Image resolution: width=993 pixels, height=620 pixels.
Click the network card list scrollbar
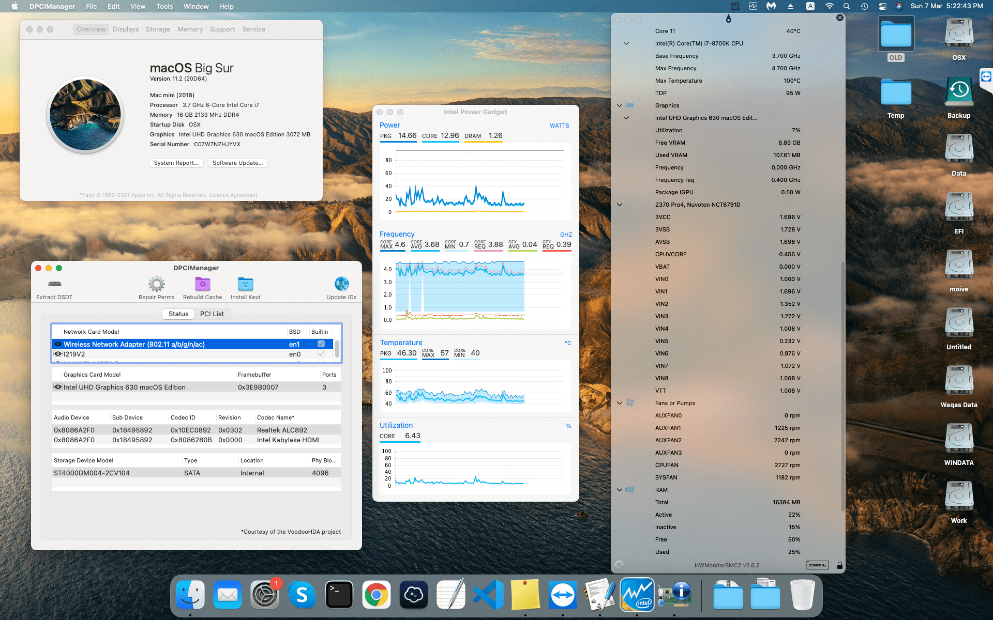(337, 349)
